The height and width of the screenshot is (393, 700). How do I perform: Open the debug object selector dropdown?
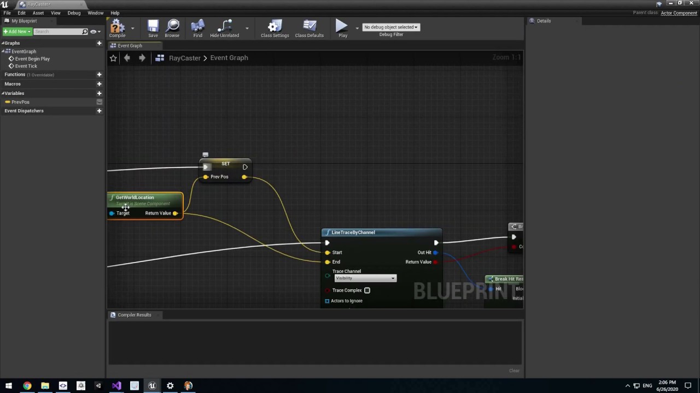(391, 27)
